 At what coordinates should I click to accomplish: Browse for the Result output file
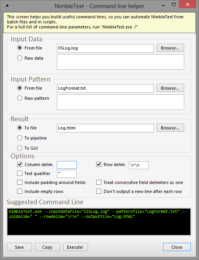(x=170, y=128)
